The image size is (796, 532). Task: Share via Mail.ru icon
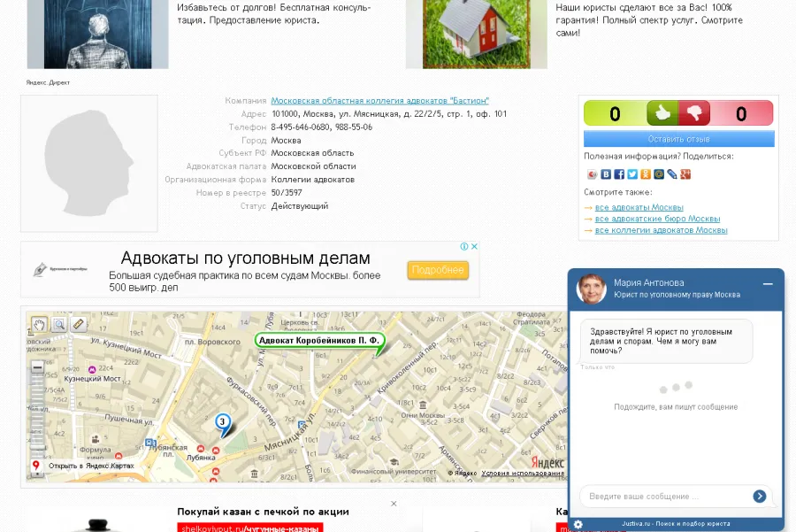658,174
